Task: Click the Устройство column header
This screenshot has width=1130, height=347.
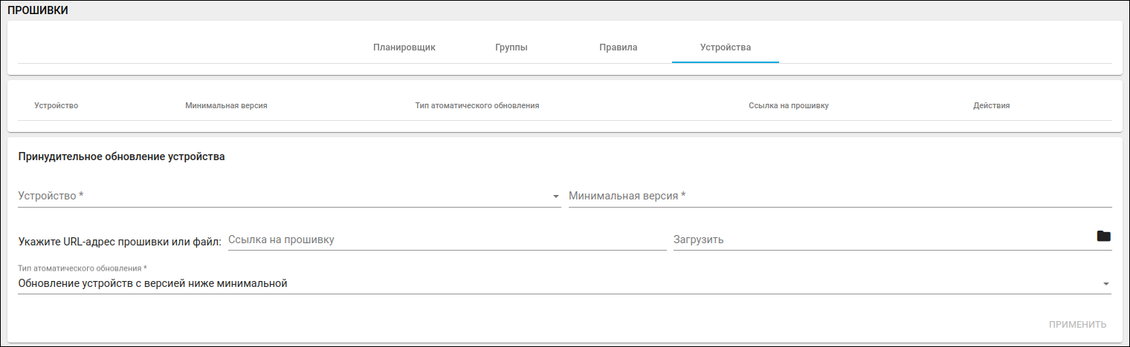Action: pos(56,105)
